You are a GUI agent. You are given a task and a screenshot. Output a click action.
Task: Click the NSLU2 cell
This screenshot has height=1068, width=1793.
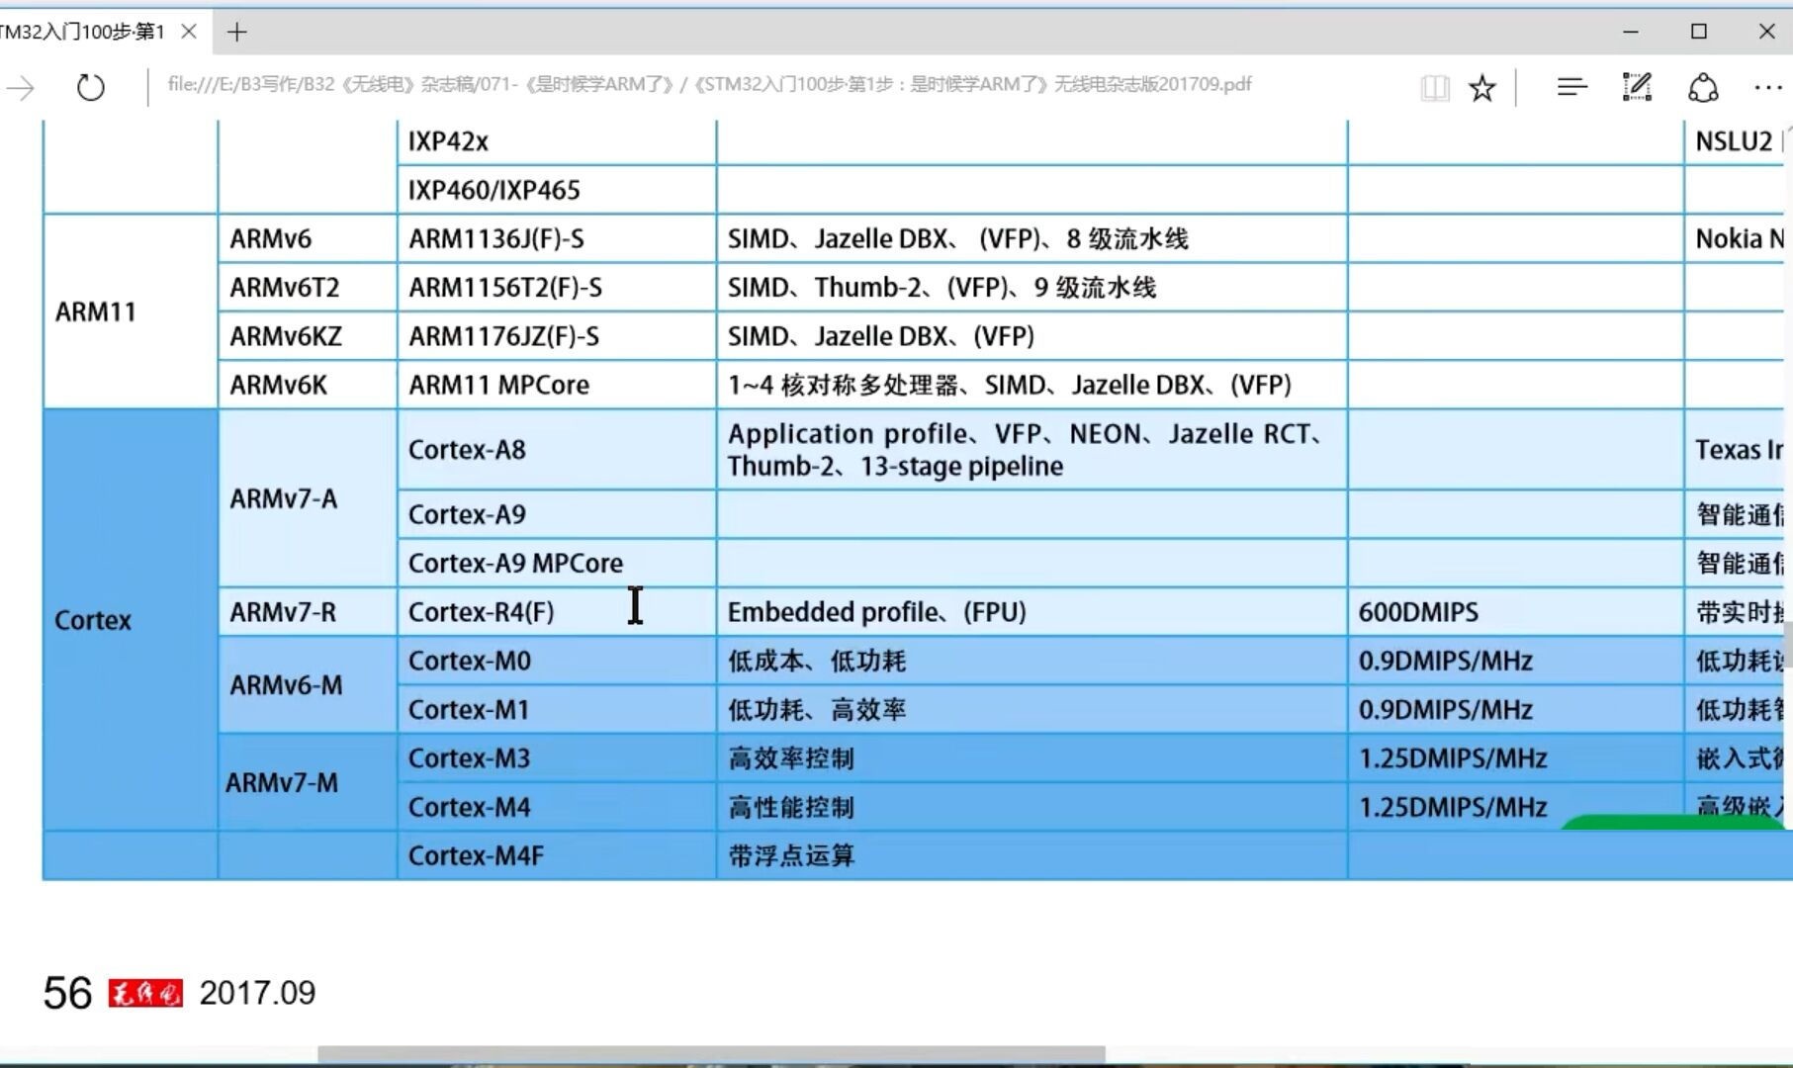[1739, 141]
